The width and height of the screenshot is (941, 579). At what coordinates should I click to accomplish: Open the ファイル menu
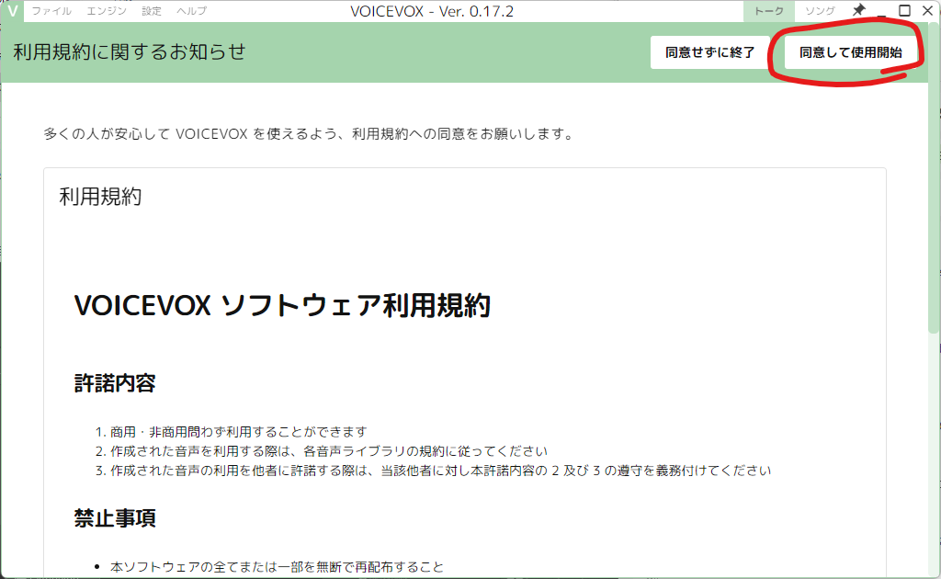(x=51, y=11)
